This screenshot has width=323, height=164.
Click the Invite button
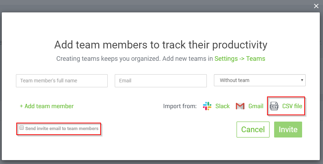click(288, 129)
